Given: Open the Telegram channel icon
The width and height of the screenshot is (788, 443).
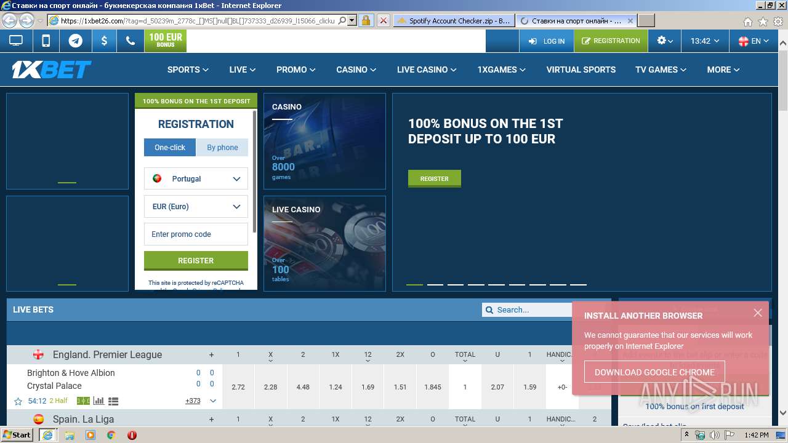Looking at the screenshot, I should point(75,41).
